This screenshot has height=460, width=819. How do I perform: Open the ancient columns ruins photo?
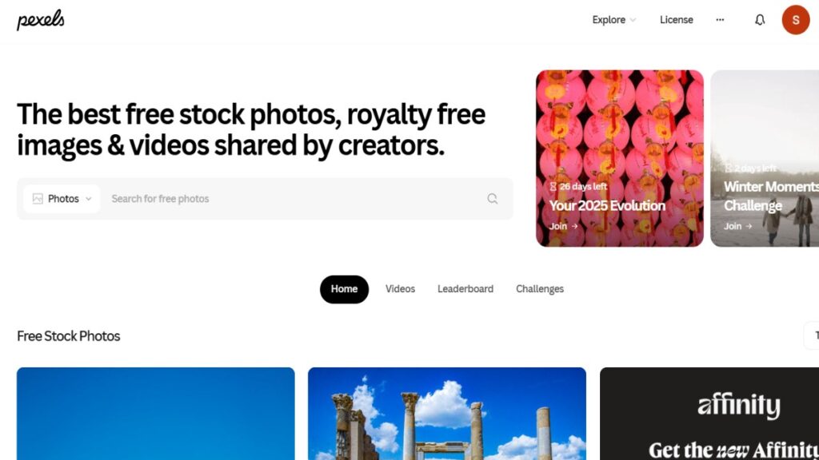tap(447, 414)
